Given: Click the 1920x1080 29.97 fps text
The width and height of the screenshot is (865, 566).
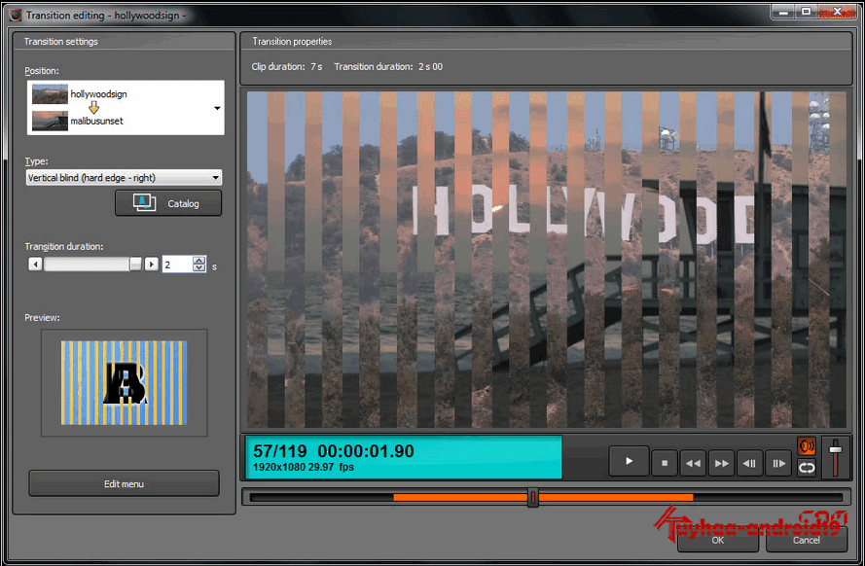Looking at the screenshot, I should 303,468.
